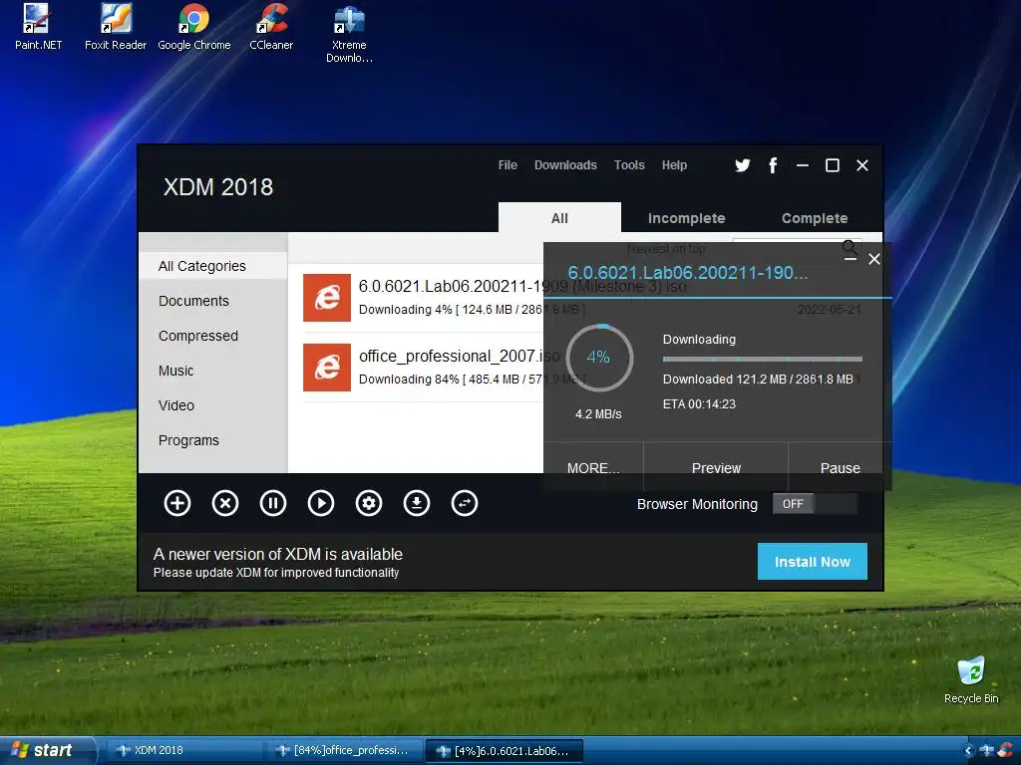Open Google Chrome desktop shortcut
This screenshot has height=765, width=1021.
pos(194,27)
